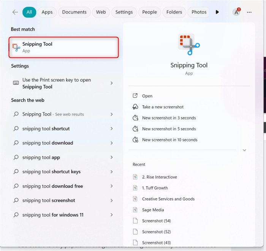The height and width of the screenshot is (251, 266).
Task: Collapse the actions list with down chevron
Action: point(244,150)
